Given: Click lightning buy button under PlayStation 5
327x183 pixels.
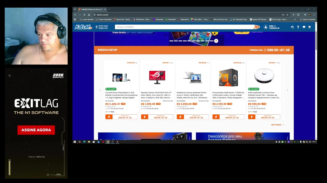Looking at the screenshot, I should pyautogui.click(x=121, y=117).
